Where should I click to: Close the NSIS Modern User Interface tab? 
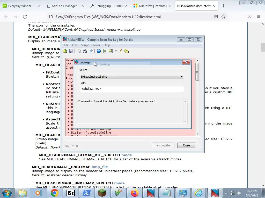(214, 6)
